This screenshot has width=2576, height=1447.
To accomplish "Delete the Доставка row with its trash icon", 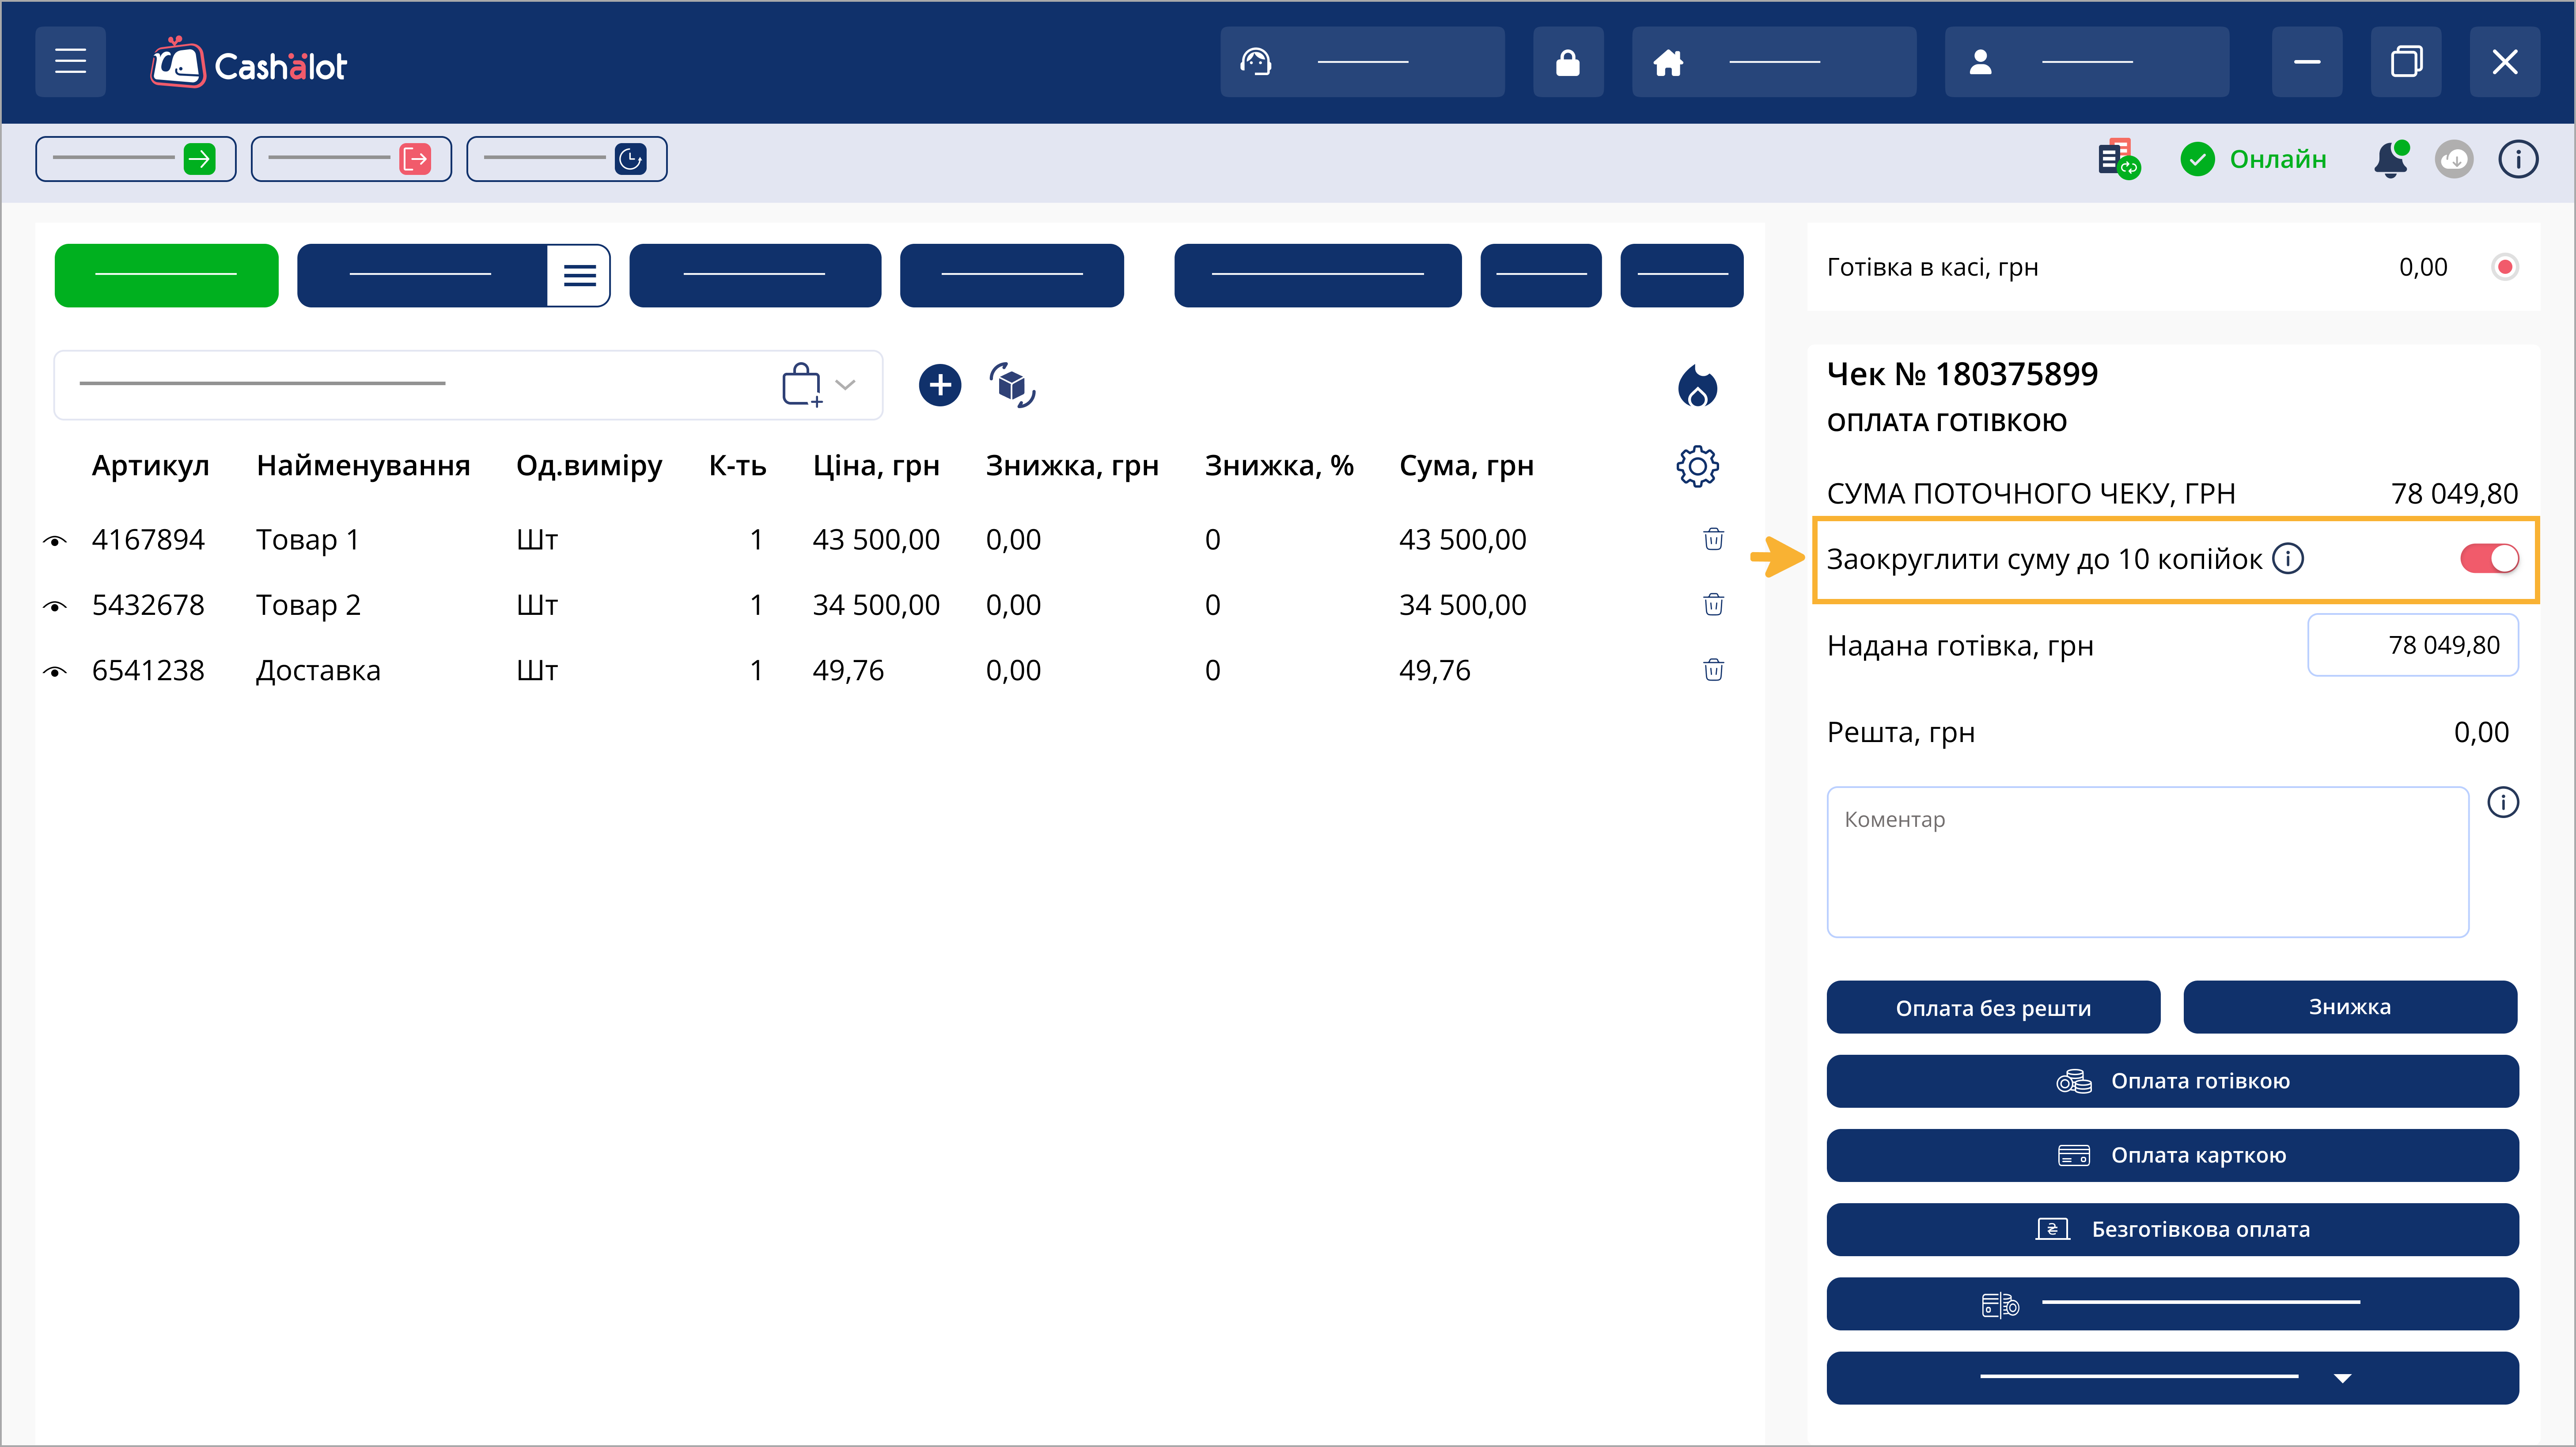I will [x=1713, y=670].
